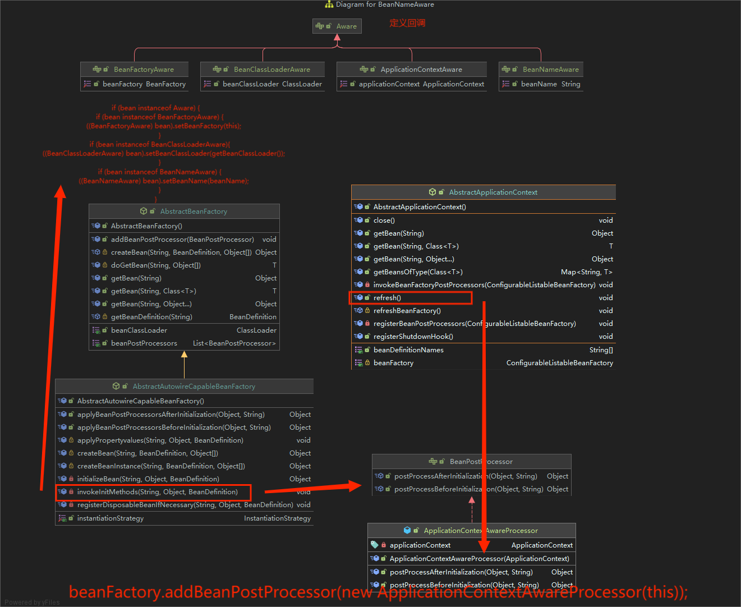Viewport: 741px width, 607px height.
Task: Click the method icon before addBeanPostProcessor(BeanPostProcessor)
Action: pyautogui.click(x=96, y=239)
